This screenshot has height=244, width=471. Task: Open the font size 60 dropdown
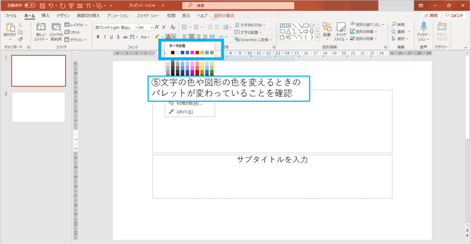152,27
